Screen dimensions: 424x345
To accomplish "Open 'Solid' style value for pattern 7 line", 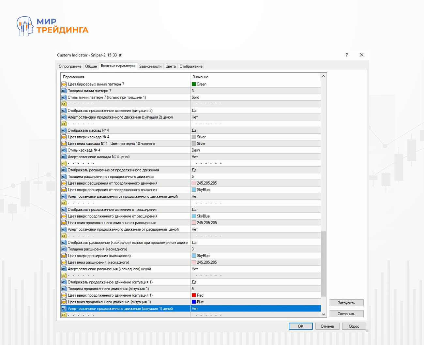I will tap(195, 97).
